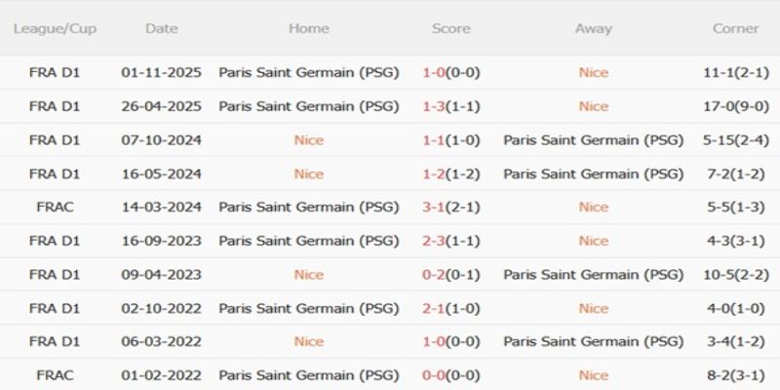
Task: Click the 0-0(0-0) score on 01-02-2022
Action: click(x=451, y=375)
